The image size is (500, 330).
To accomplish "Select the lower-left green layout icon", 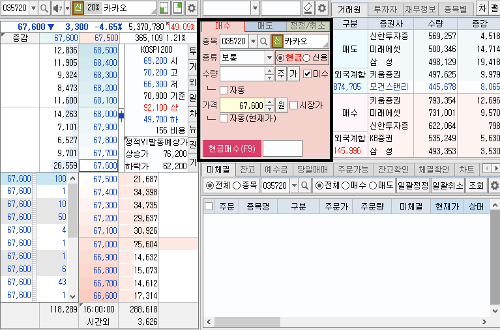I will [164, 8].
